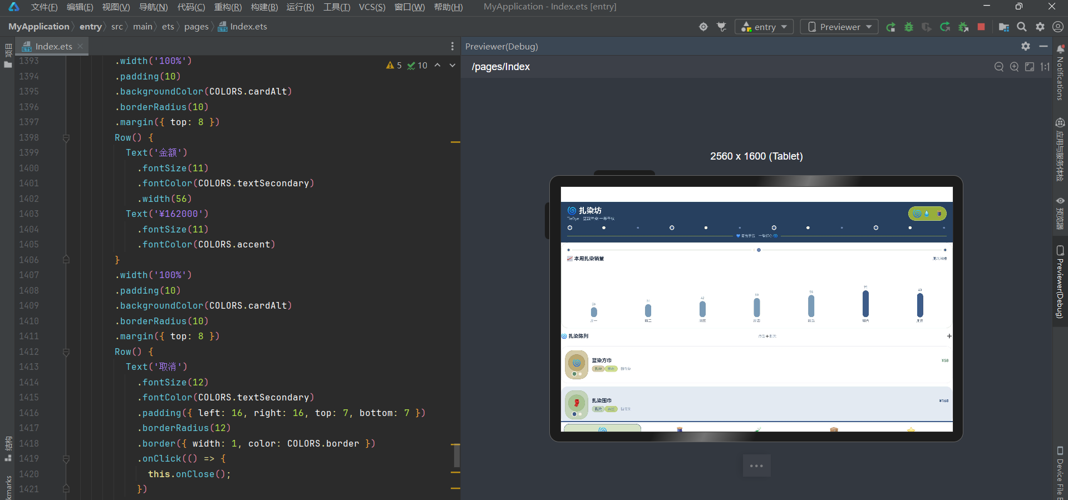Viewport: 1068px width, 500px height.
Task: Click the plug attach icon in toolbar
Action: point(722,27)
